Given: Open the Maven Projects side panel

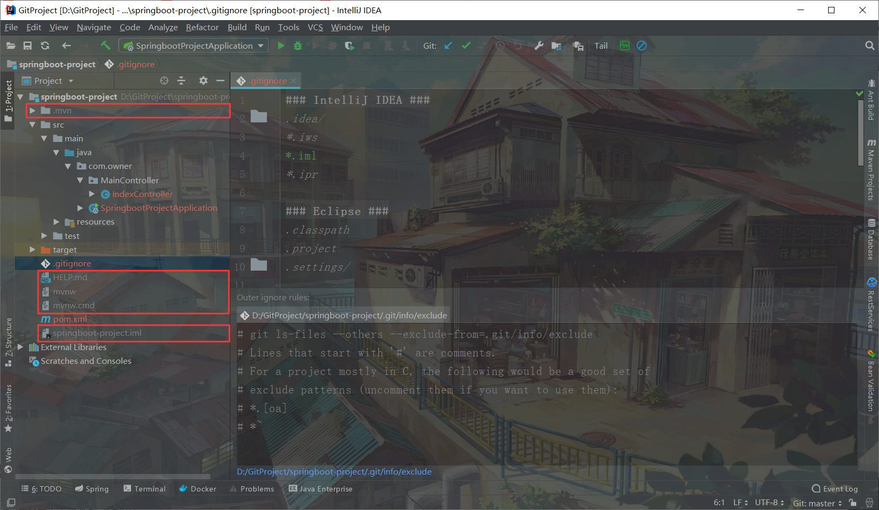Looking at the screenshot, I should click(x=872, y=169).
